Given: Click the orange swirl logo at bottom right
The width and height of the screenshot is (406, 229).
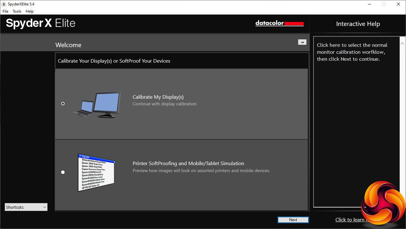Looking at the screenshot, I should pyautogui.click(x=383, y=202).
